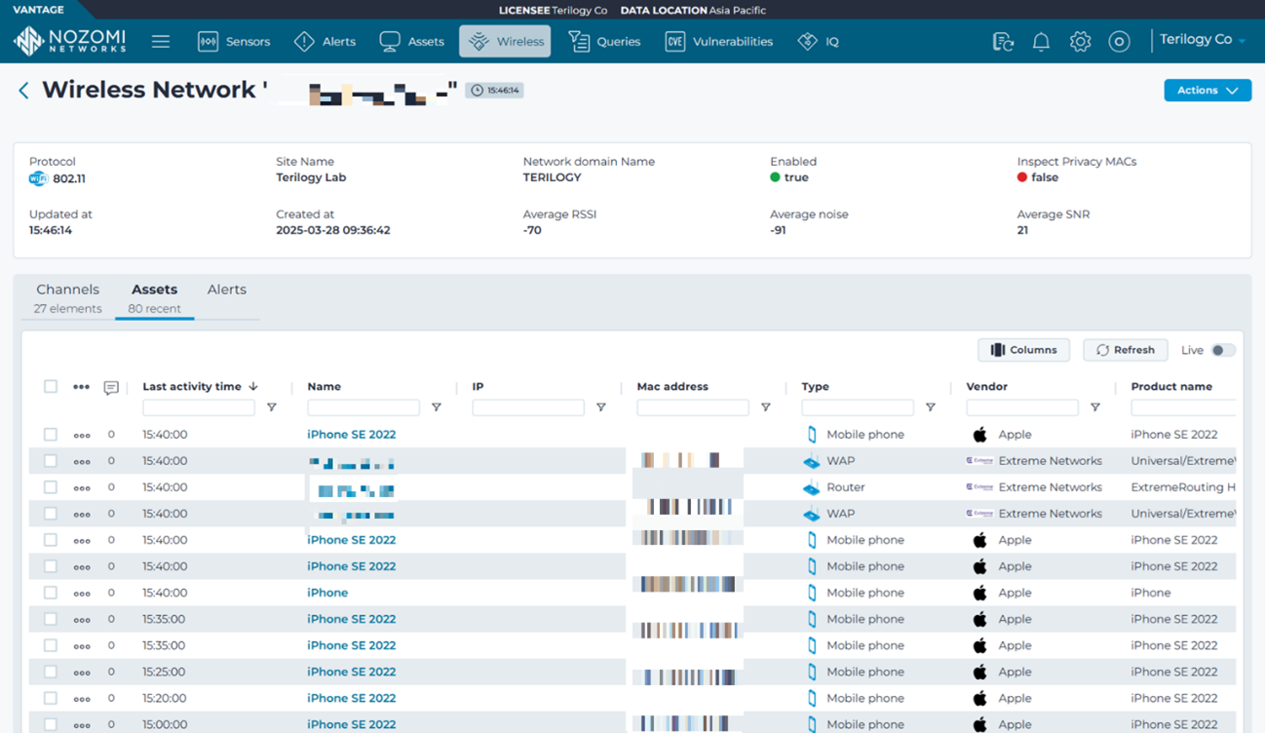Click the comments column header icon
The height and width of the screenshot is (733, 1265).
(x=111, y=388)
